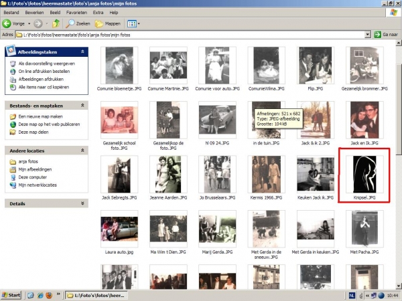Toggle the Mappen folders pane

[x=108, y=24]
